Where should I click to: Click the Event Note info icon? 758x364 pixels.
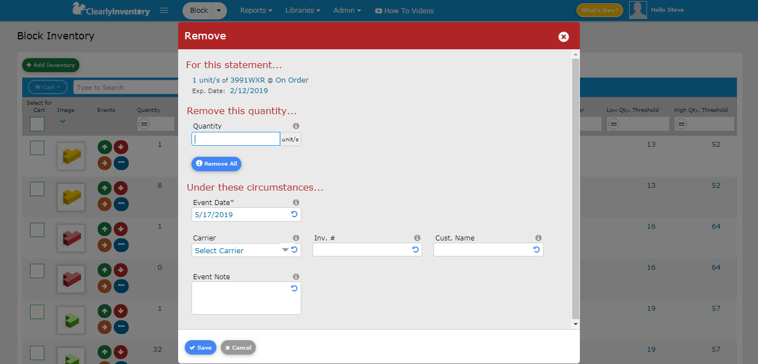pyautogui.click(x=296, y=277)
